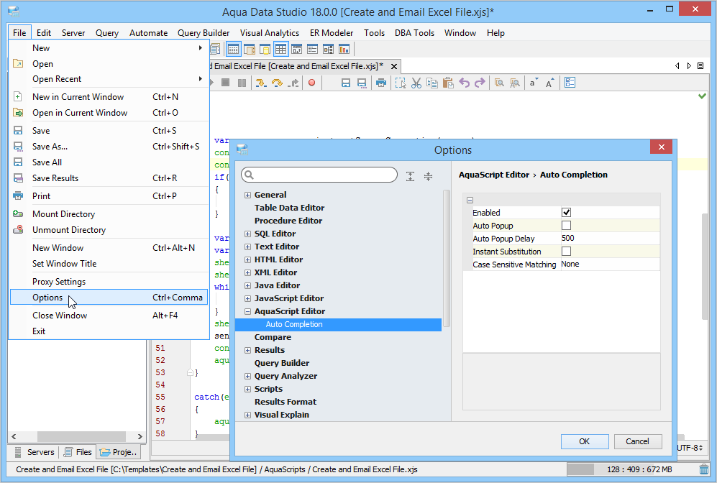The height and width of the screenshot is (483, 717).
Task: Click the Collapse All icon in Options dialog
Action: [x=428, y=176]
